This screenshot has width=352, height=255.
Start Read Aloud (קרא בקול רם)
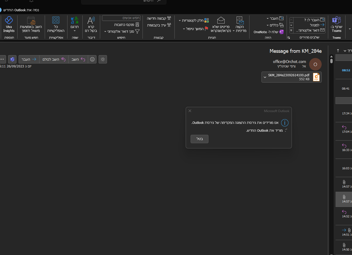tap(91, 25)
